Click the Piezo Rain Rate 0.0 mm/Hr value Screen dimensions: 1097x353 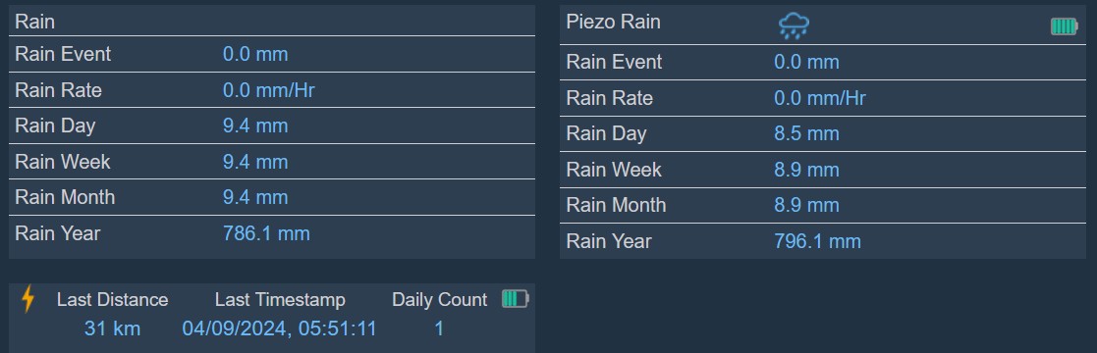[x=820, y=98]
